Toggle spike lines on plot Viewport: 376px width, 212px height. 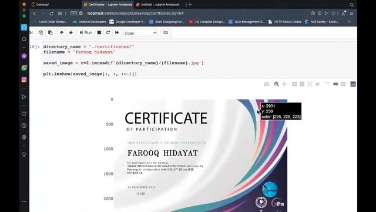coord(327,84)
